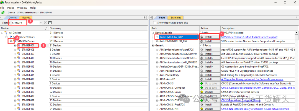Viewport: 299px width, 111px height.
Task: Select the STM32F415 chip icon
Action: pyautogui.click(x=19, y=75)
